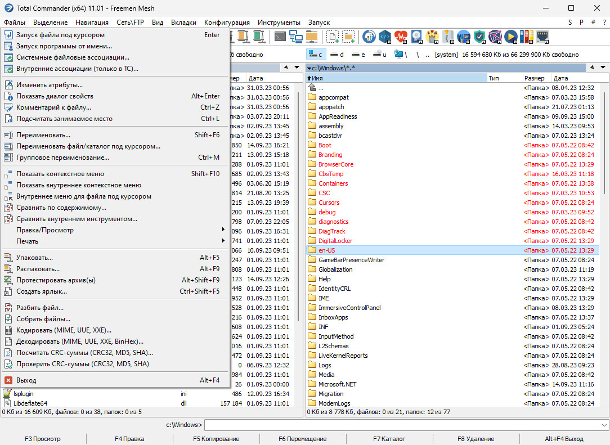The width and height of the screenshot is (610, 445).
Task: Select drive u in the drive bar
Action: click(x=380, y=55)
